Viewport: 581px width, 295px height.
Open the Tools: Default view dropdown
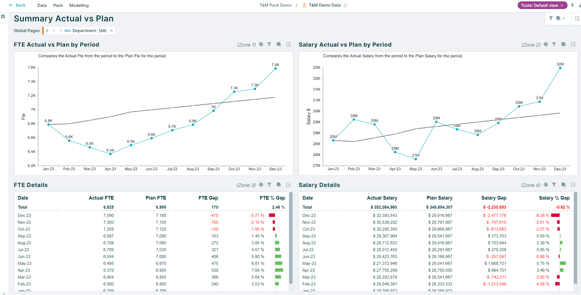coord(542,5)
